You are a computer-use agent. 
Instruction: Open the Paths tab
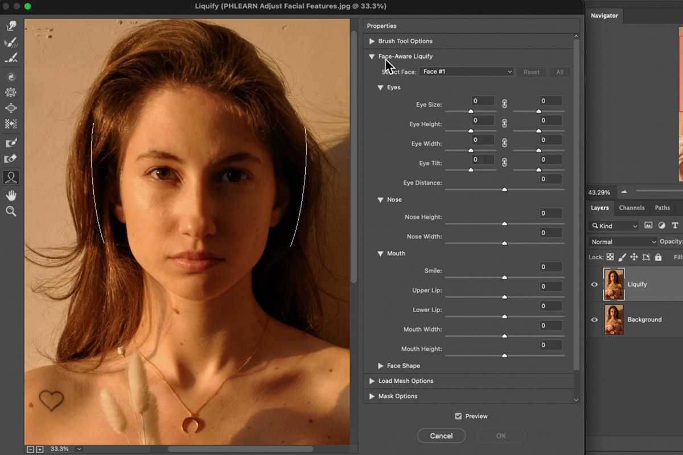coord(662,208)
